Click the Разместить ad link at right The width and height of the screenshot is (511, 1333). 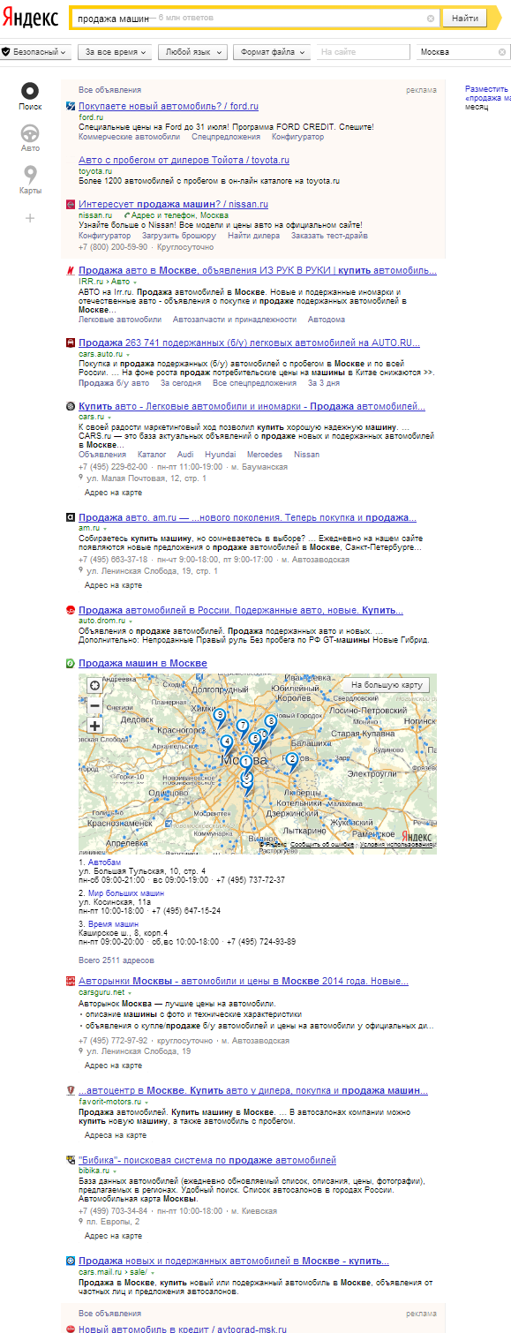pos(487,89)
